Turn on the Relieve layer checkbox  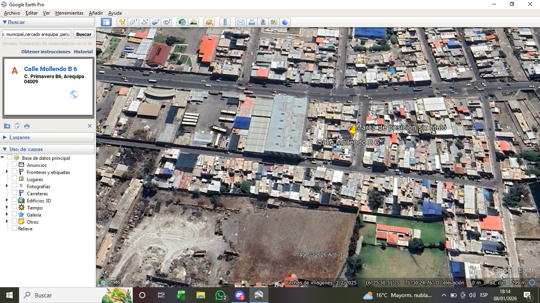(x=15, y=228)
